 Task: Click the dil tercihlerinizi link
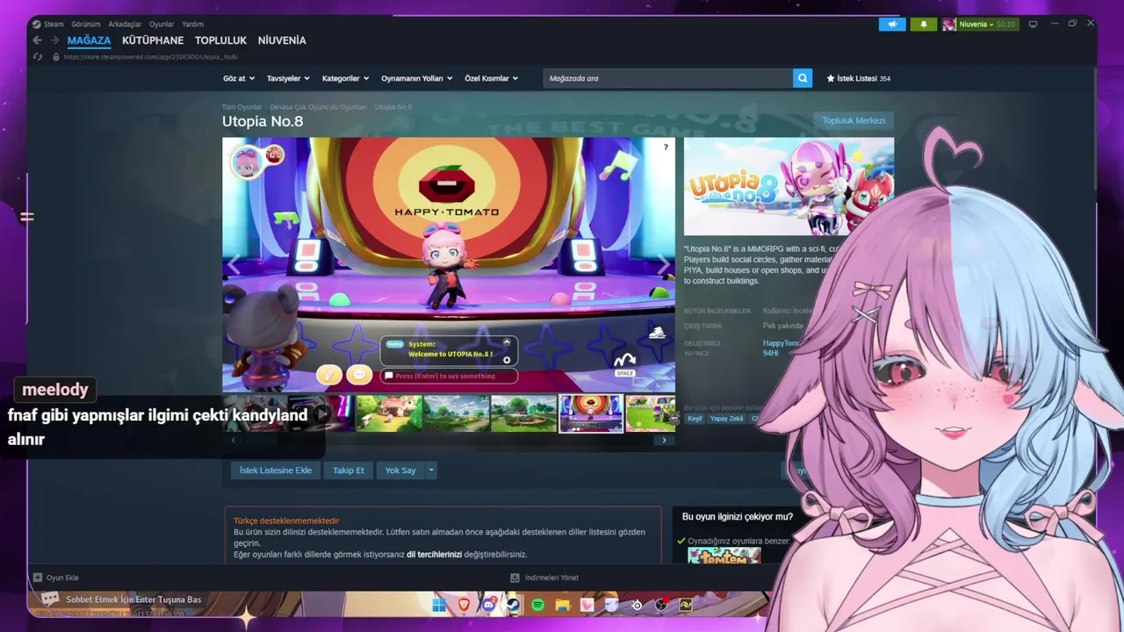[434, 555]
